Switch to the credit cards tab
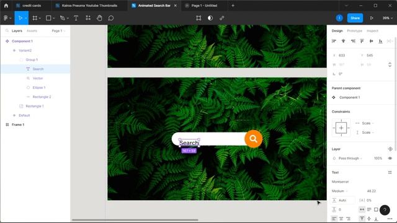The width and height of the screenshot is (397, 223). pyautogui.click(x=32, y=6)
